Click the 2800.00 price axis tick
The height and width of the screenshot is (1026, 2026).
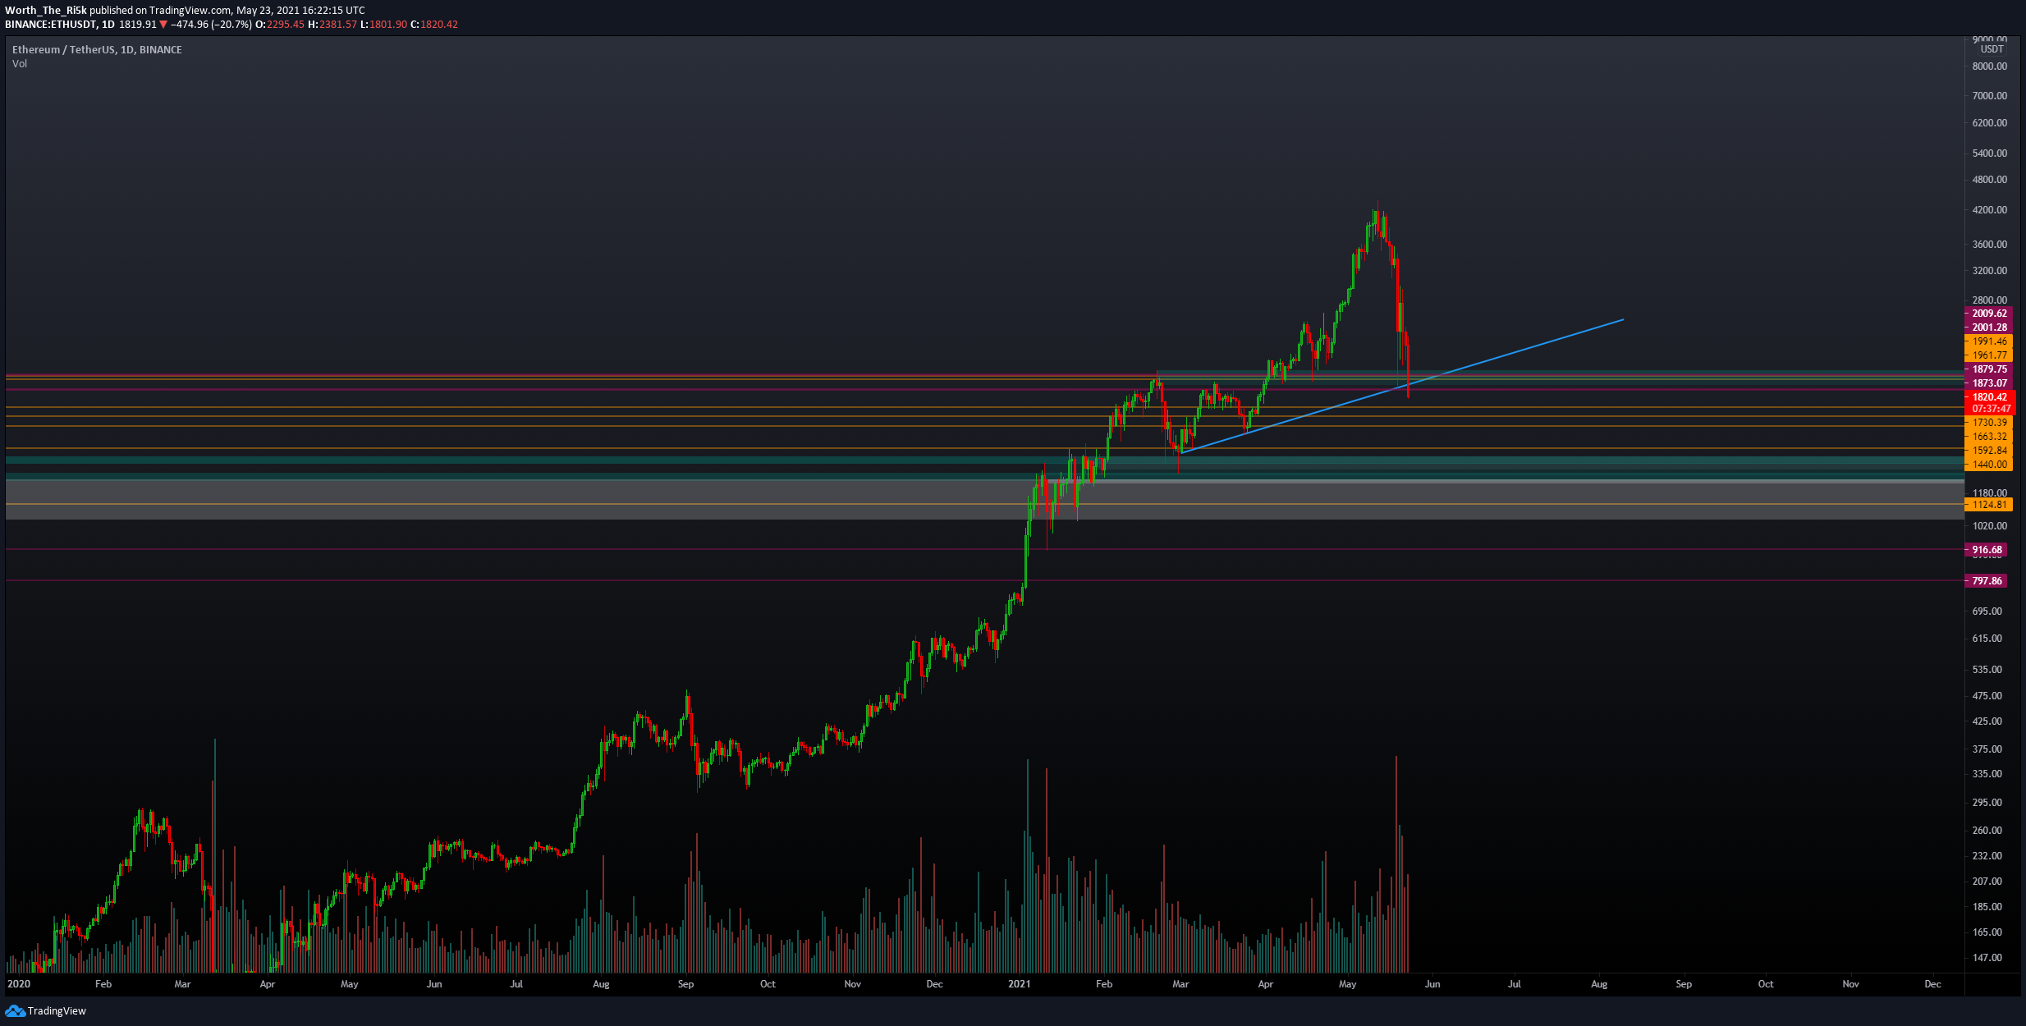1990,300
